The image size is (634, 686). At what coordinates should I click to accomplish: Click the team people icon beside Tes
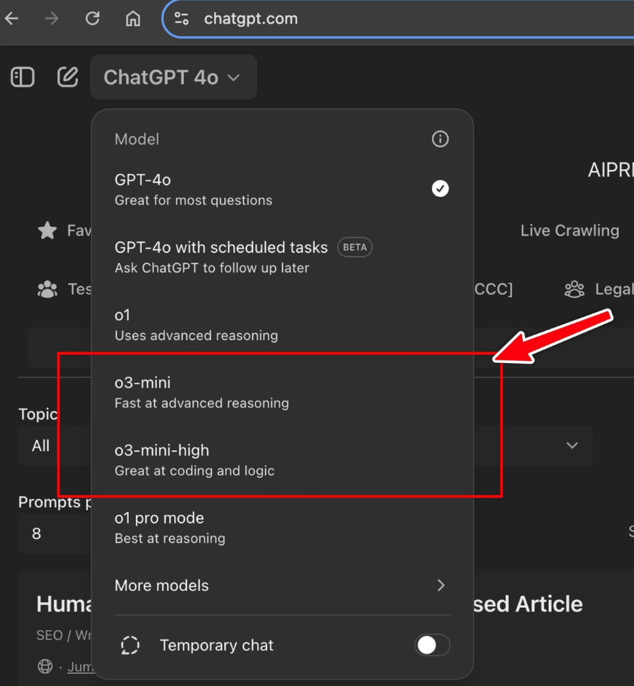47,289
